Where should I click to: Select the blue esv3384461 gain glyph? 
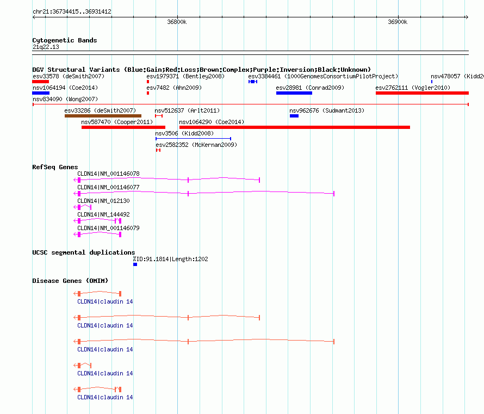pyautogui.click(x=253, y=82)
